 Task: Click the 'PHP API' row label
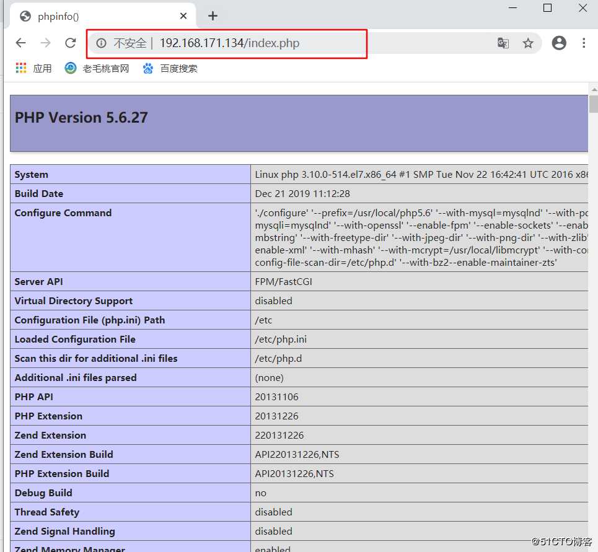click(x=33, y=397)
